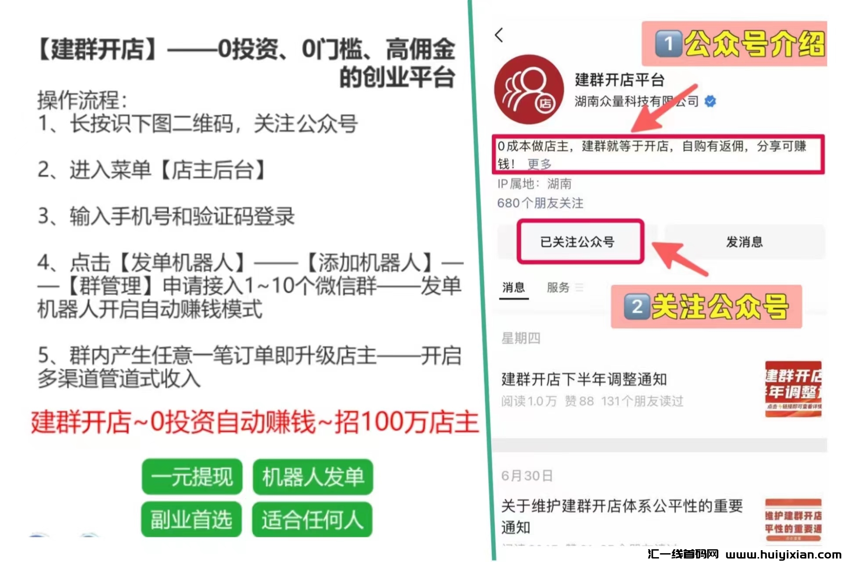Tap the back arrow icon
Screen dimensions: 843x562
[x=499, y=35]
